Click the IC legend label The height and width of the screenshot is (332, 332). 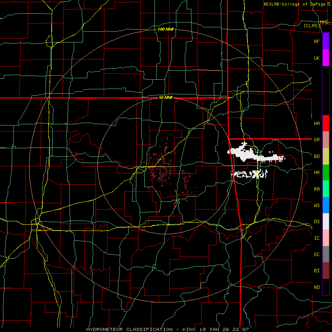317,238
